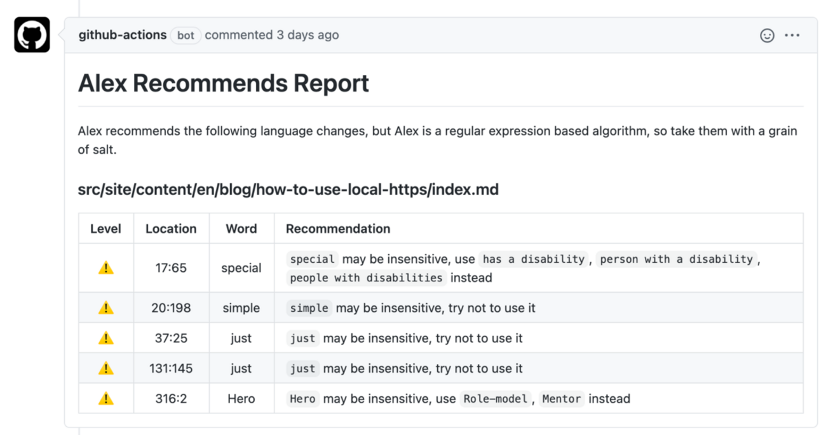Click the warning icon in the special row
This screenshot has height=435, width=826.
click(x=106, y=268)
